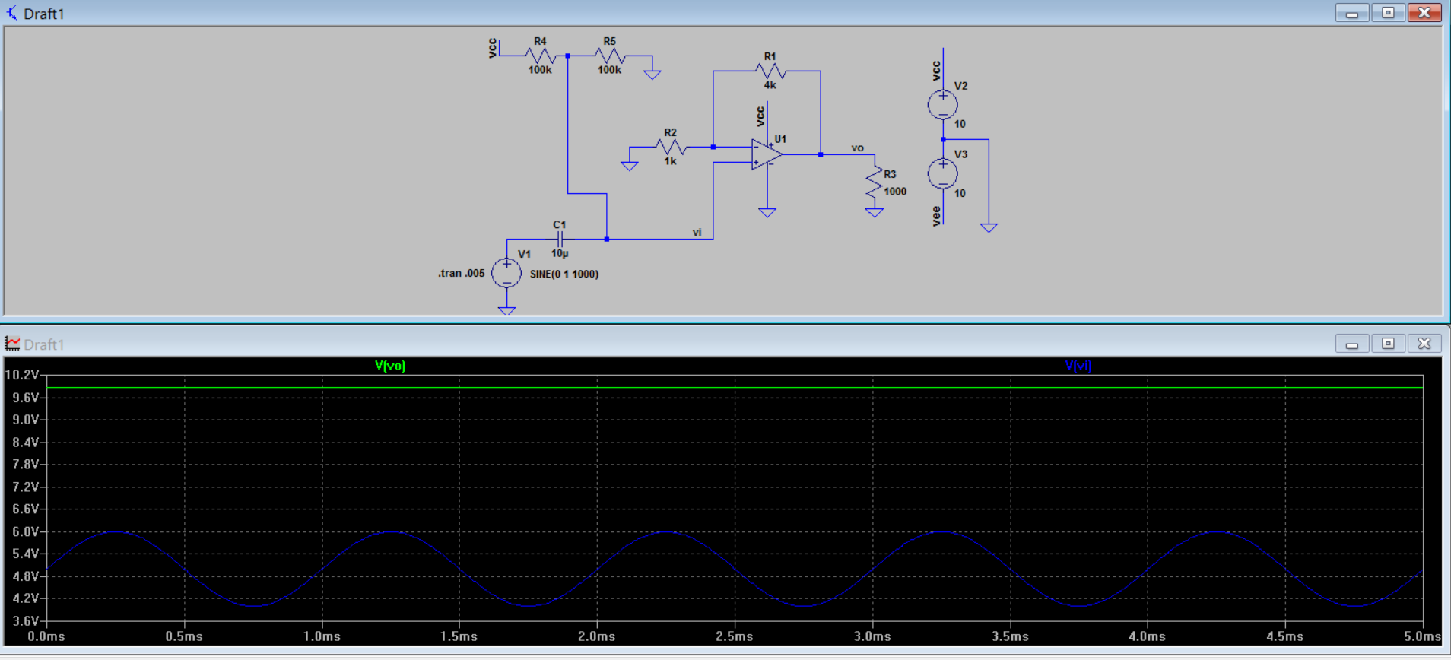Click the blue V(vi) sine waveform
The image size is (1451, 660).
coord(735,568)
